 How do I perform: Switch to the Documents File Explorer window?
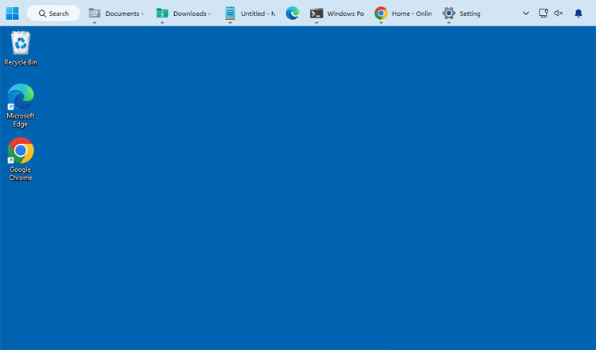pyautogui.click(x=116, y=14)
